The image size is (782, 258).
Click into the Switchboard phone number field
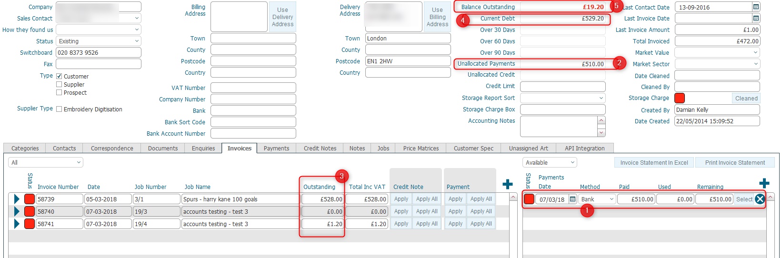pyautogui.click(x=99, y=53)
